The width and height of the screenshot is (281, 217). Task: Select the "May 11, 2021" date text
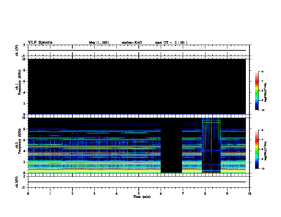coord(99,43)
